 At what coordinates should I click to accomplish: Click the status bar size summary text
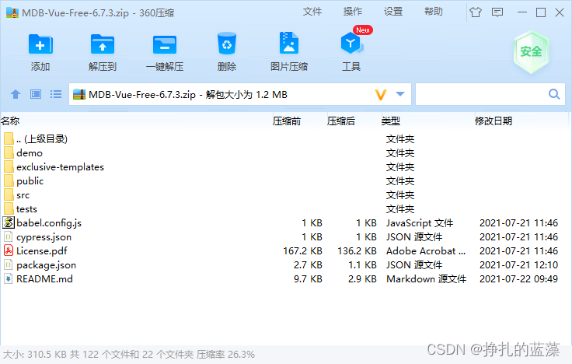[129, 354]
